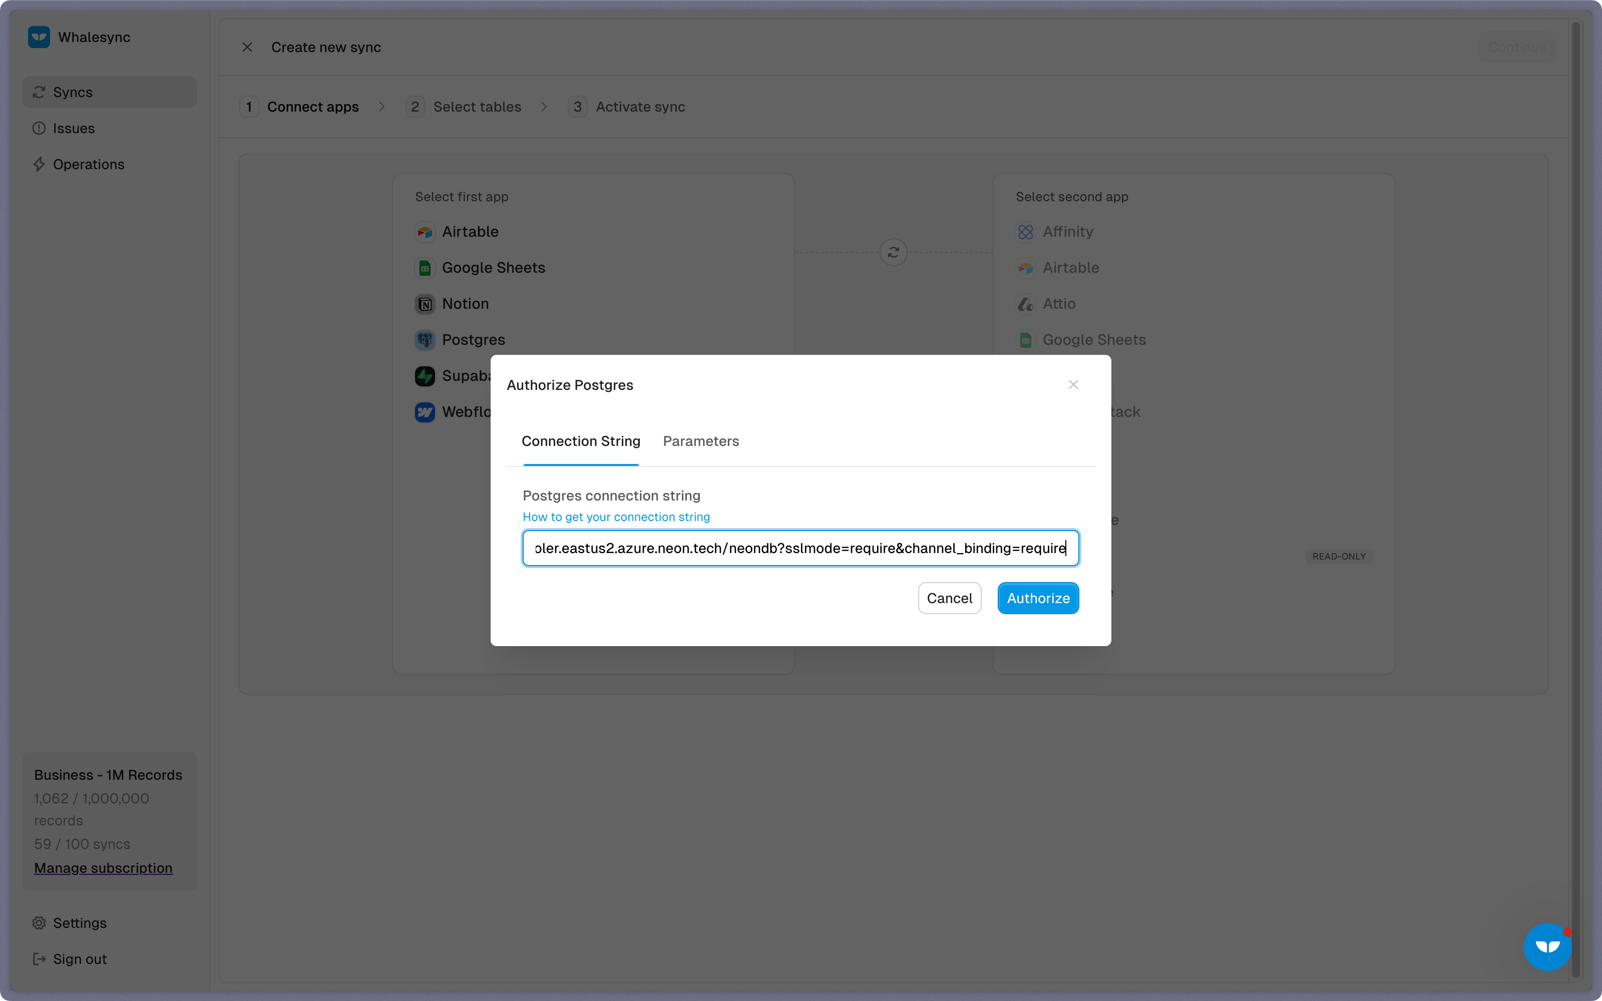1602x1001 pixels.
Task: Choose Attio as second app
Action: coord(1058,304)
